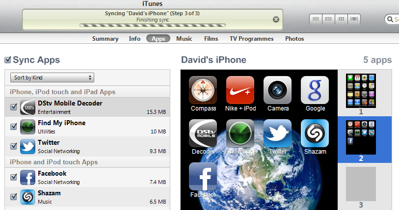This screenshot has width=399, height=210.
Task: Click the DStv icon in the apps list
Action: click(28, 107)
